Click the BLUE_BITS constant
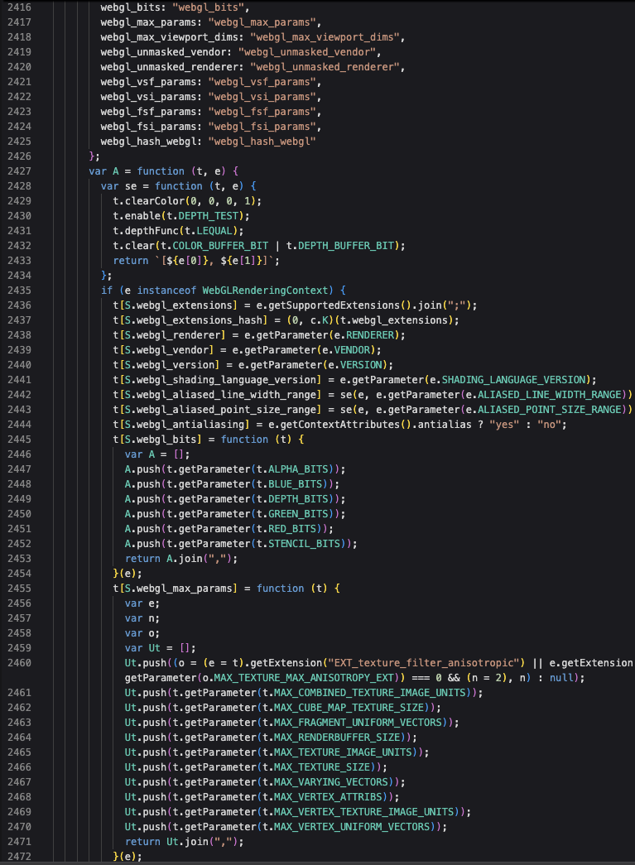635x865 pixels. 295,483
